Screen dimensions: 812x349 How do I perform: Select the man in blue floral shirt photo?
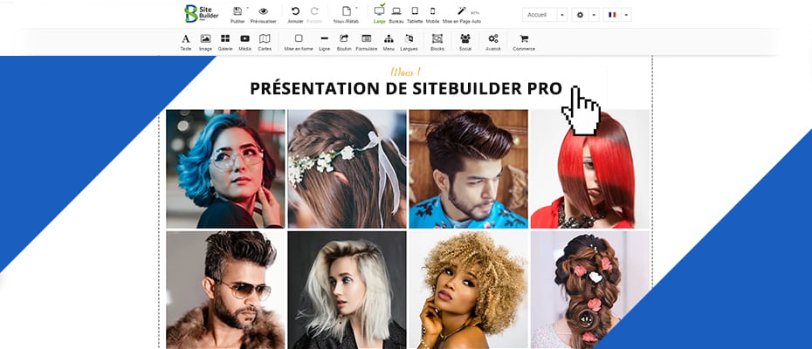point(469,168)
